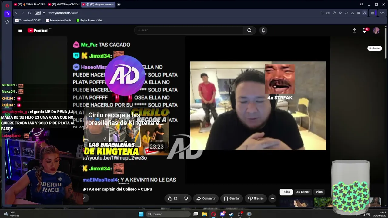
Task: Take a snapshot with the camera icon
Action: click(328, 13)
